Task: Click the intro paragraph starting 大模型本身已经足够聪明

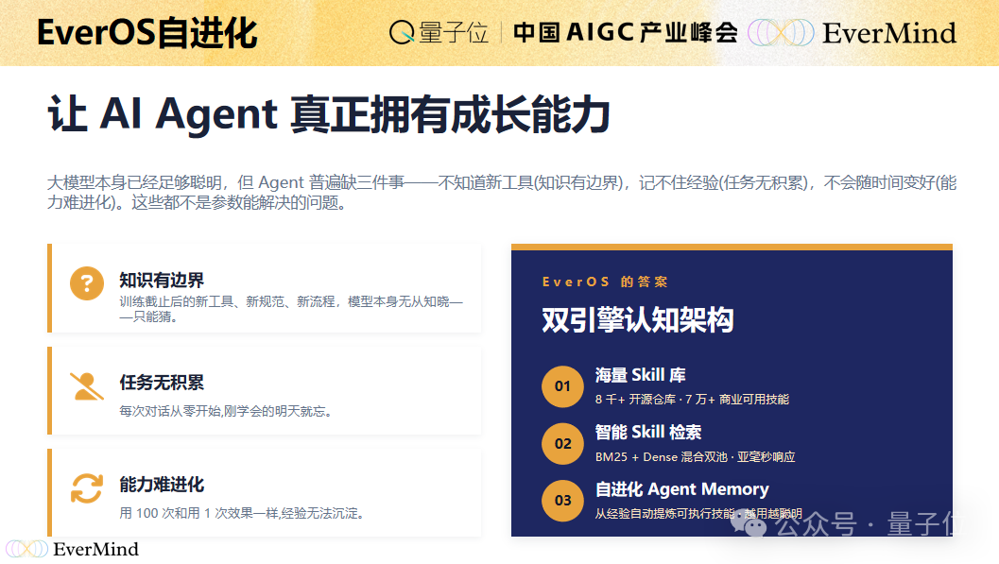Action: coord(502,192)
